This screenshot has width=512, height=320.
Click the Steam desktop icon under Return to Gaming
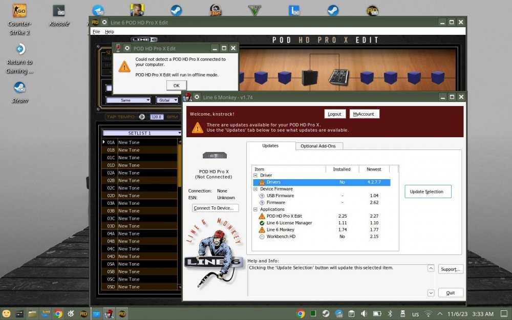[19, 87]
